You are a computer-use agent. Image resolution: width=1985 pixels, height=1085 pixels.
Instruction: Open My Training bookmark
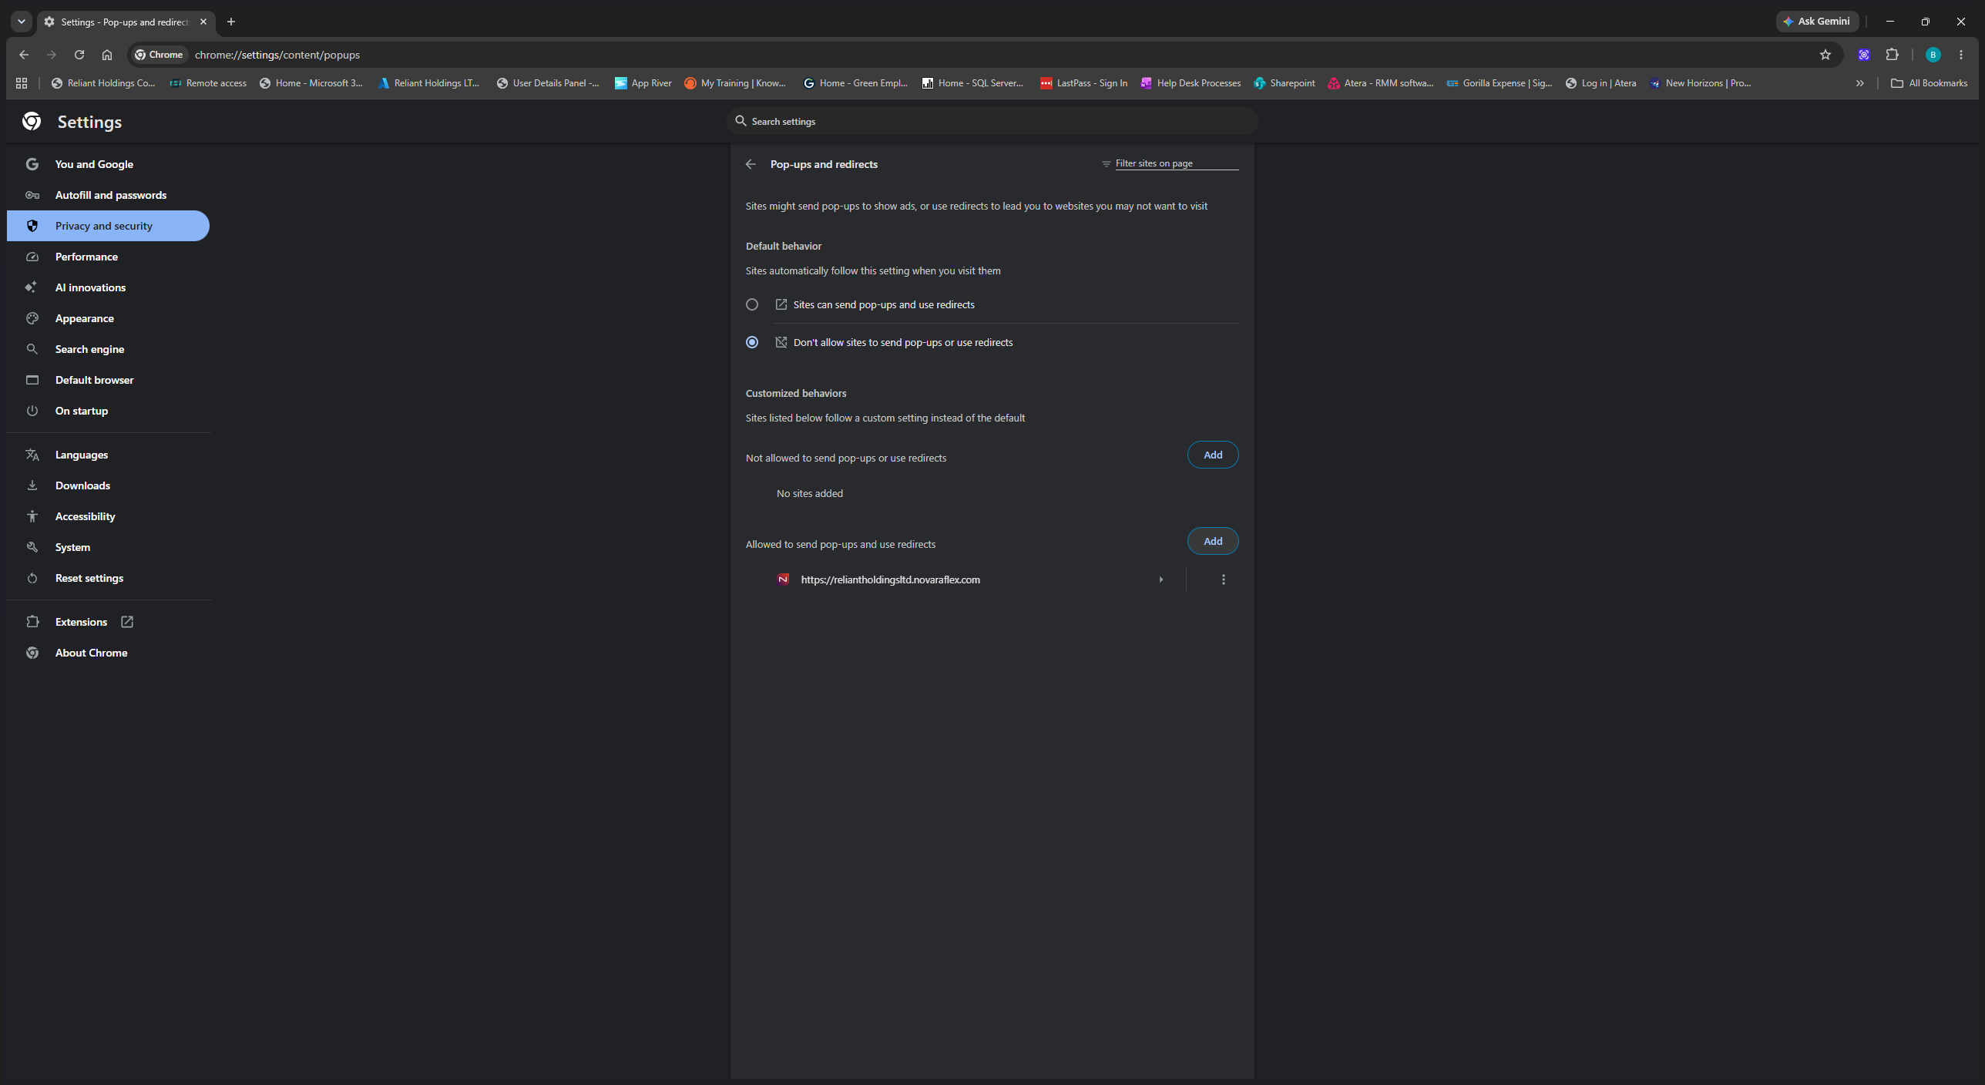click(735, 83)
